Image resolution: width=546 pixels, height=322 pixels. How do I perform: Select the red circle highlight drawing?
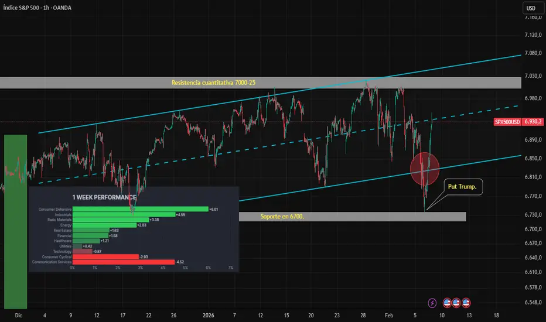pos(425,169)
